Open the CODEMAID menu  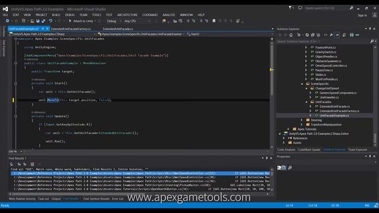coord(150,15)
